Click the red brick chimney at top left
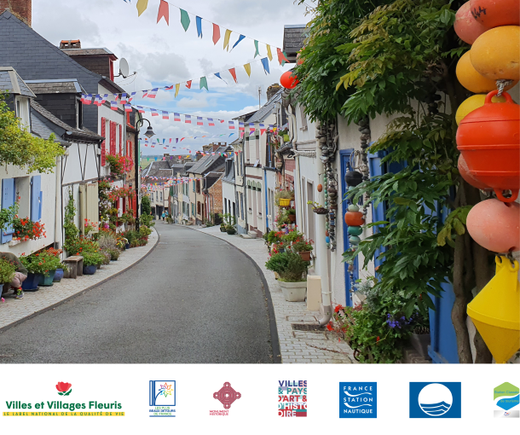 17,10
